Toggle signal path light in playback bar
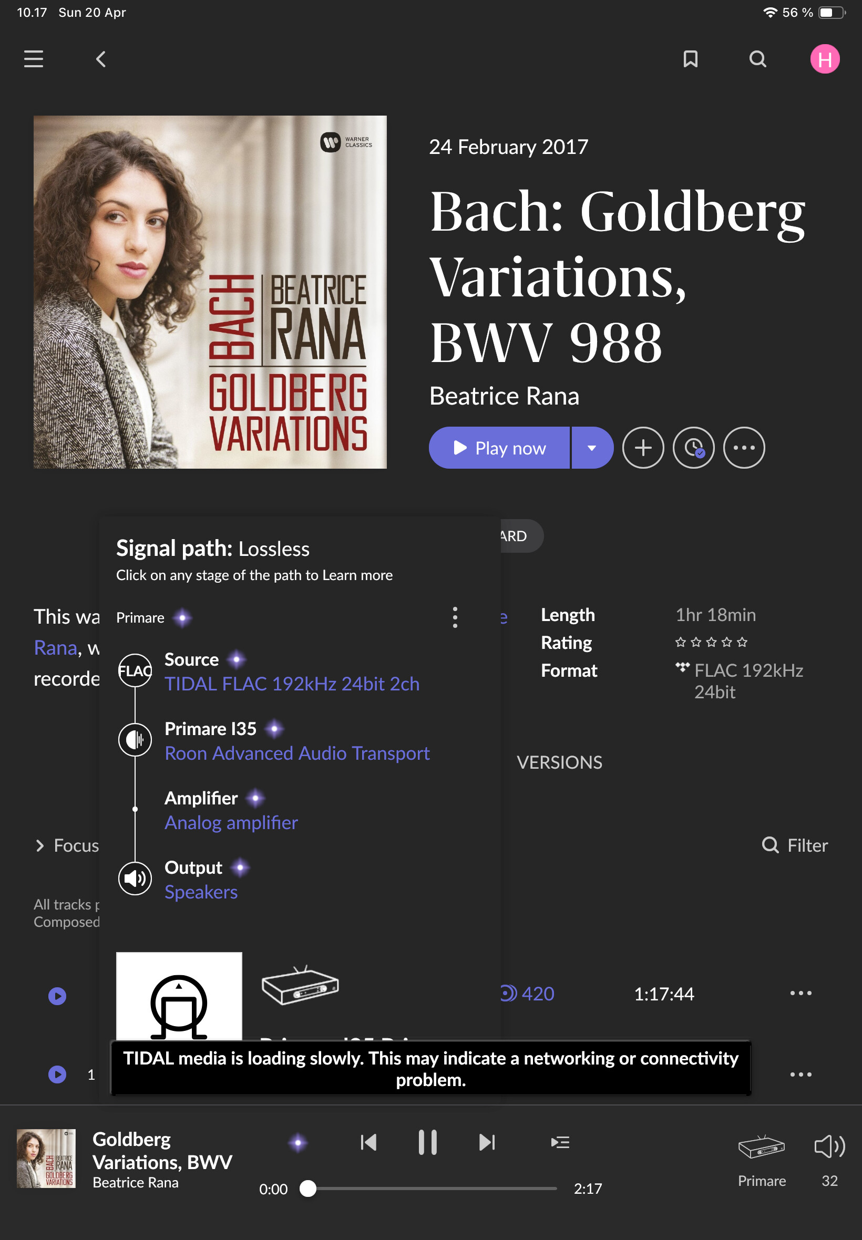862x1240 pixels. point(297,1142)
